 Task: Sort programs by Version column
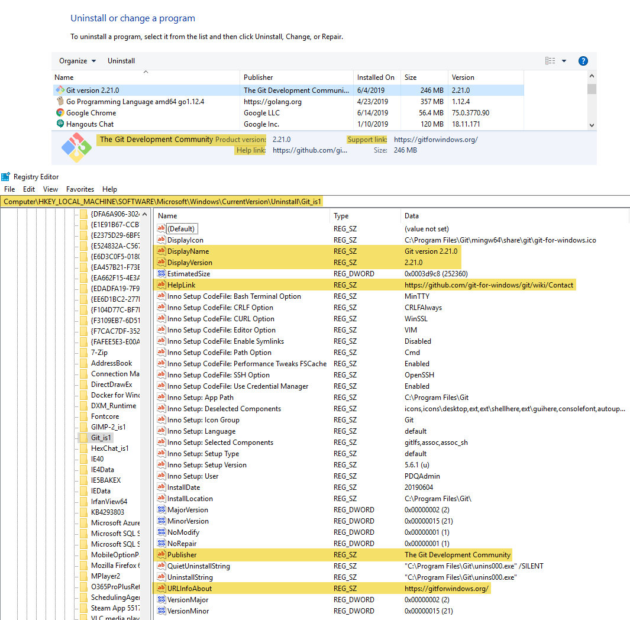pyautogui.click(x=486, y=77)
